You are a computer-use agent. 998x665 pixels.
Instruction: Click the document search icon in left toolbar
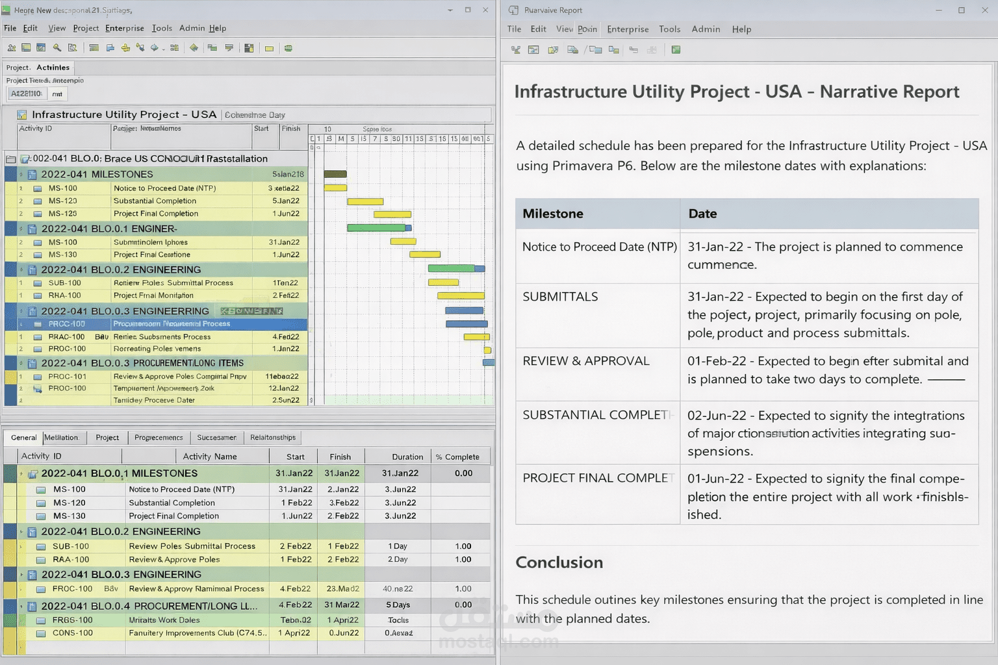tap(72, 48)
